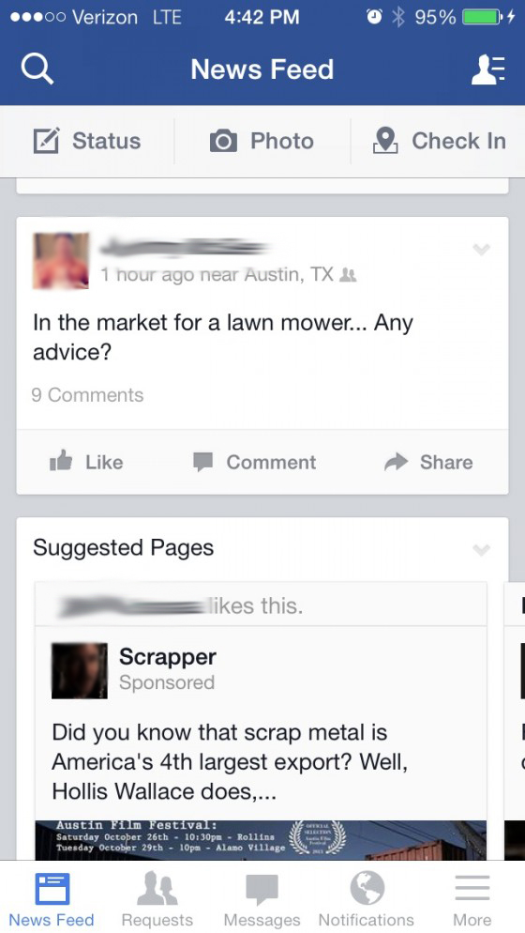The width and height of the screenshot is (525, 933).
Task: Expand the Suggested Pages options chevron
Action: pos(482,548)
